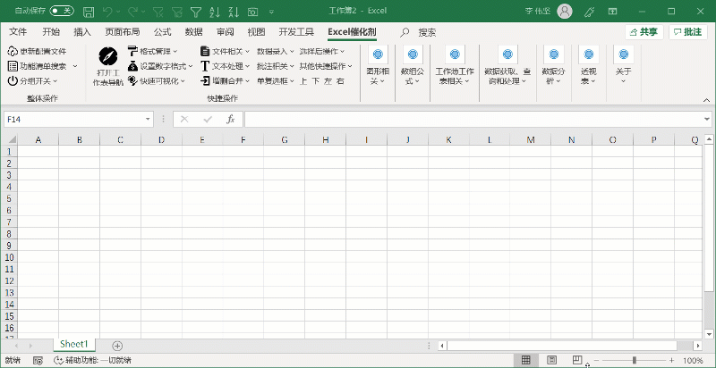Click the clear filter funnel icon
Image resolution: width=716 pixels, height=368 pixels.
(158, 11)
